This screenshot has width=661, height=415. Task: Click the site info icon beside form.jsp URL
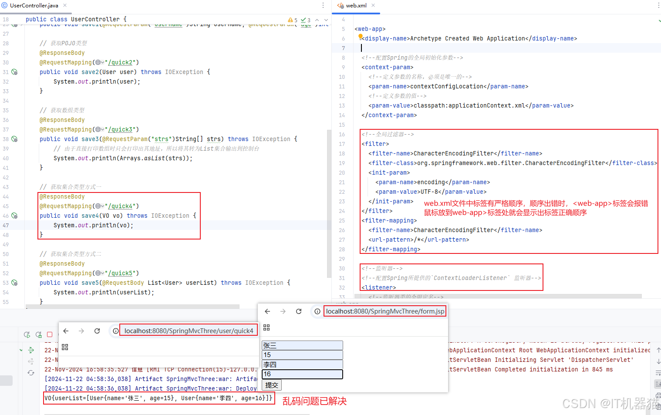317,311
